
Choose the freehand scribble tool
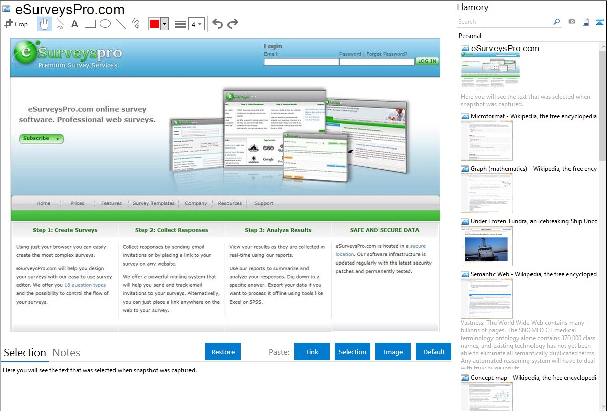[x=136, y=24]
